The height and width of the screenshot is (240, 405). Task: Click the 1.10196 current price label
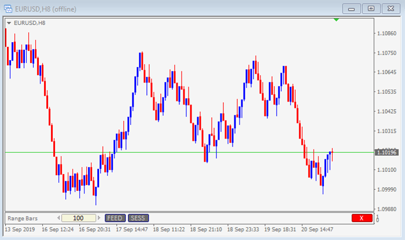tap(385, 152)
